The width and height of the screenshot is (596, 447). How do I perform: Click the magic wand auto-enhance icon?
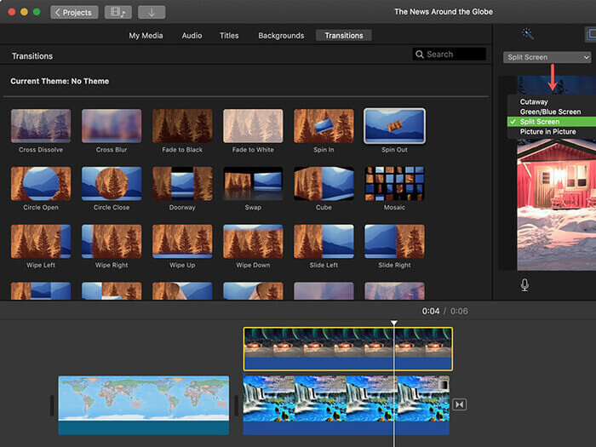point(528,34)
